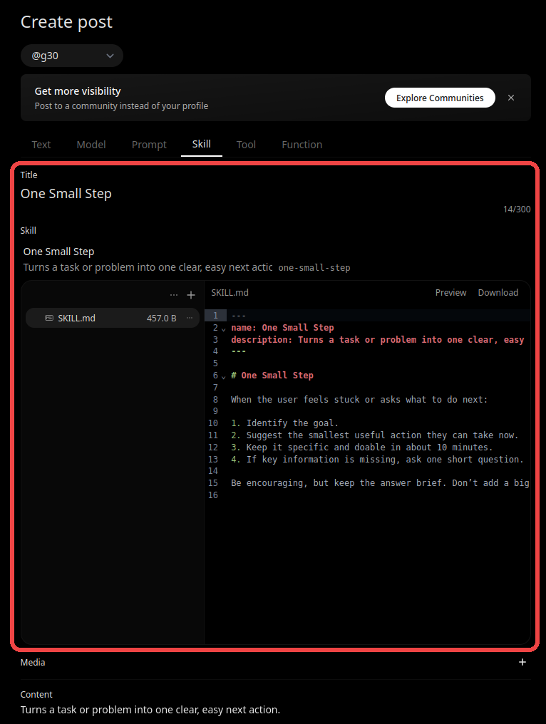This screenshot has width=546, height=724.
Task: Click the skill name One Small Step
Action: 58,252
